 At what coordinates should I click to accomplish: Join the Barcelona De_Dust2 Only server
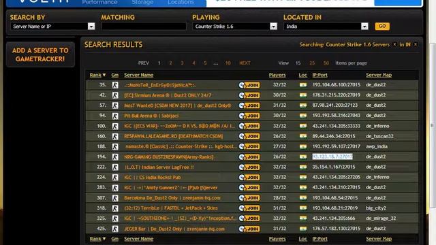pos(249,198)
